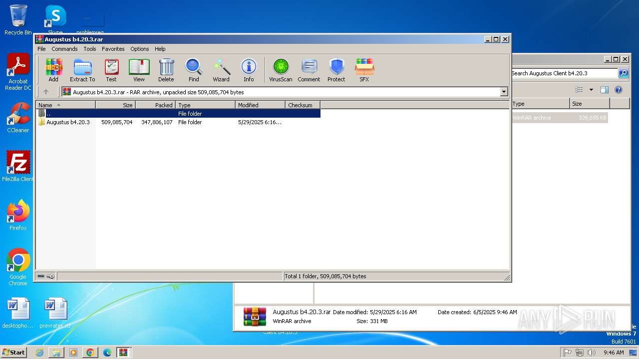This screenshot has height=359, width=639.
Task: Sort by Name column header
Action: 65,105
